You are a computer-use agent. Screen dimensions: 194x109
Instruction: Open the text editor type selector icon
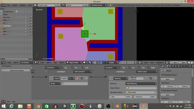[140, 63]
